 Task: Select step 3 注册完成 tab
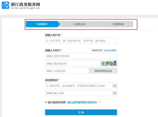(115, 24)
